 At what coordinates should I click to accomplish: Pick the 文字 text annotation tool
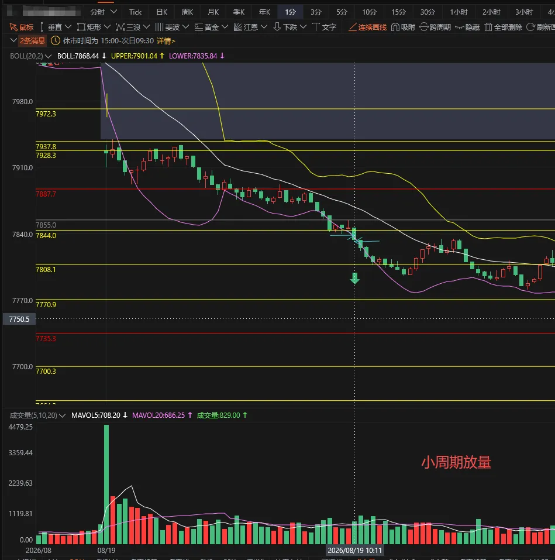[324, 27]
